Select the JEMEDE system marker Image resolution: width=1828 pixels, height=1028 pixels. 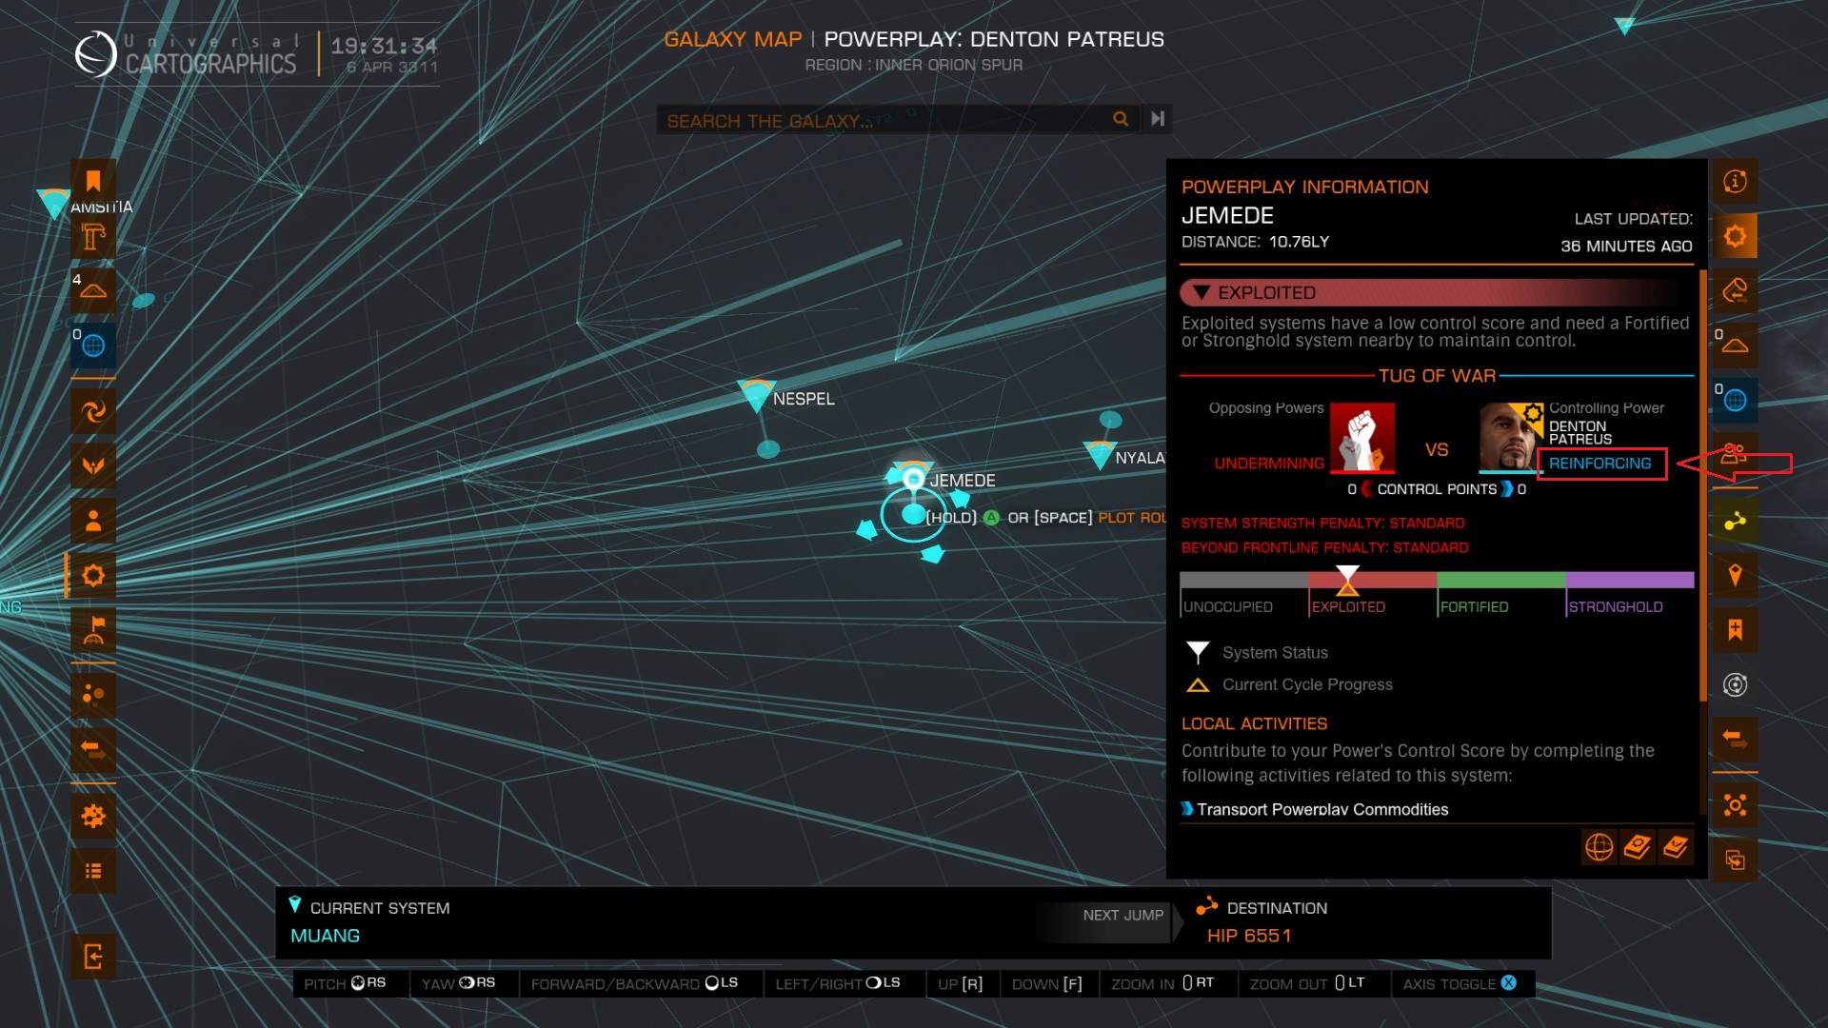[x=913, y=478]
